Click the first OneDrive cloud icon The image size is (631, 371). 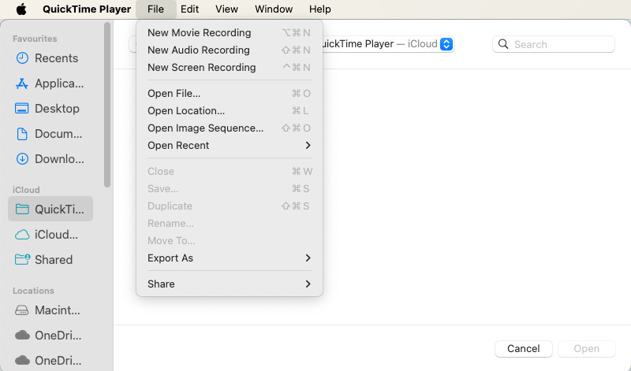pyautogui.click(x=22, y=336)
